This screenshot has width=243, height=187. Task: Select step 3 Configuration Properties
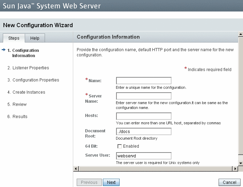pyautogui.click(x=33, y=80)
